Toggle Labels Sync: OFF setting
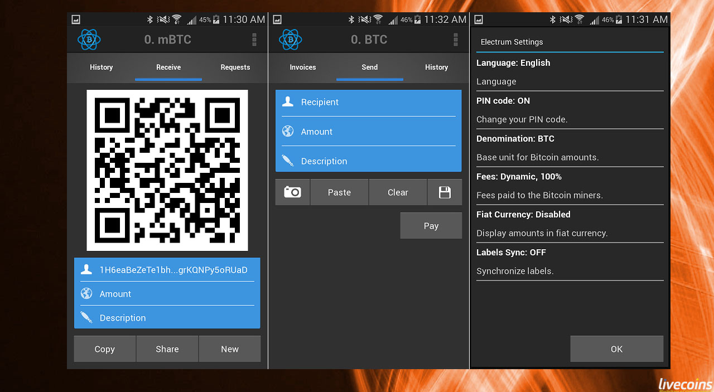The height and width of the screenshot is (392, 714). click(x=570, y=262)
